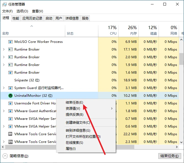The width and height of the screenshot is (184, 163).
Task: Maximize the Task Manager window
Action: coord(165,4)
